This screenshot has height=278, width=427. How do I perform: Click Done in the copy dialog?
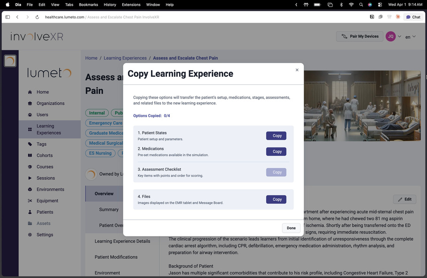[x=291, y=228]
